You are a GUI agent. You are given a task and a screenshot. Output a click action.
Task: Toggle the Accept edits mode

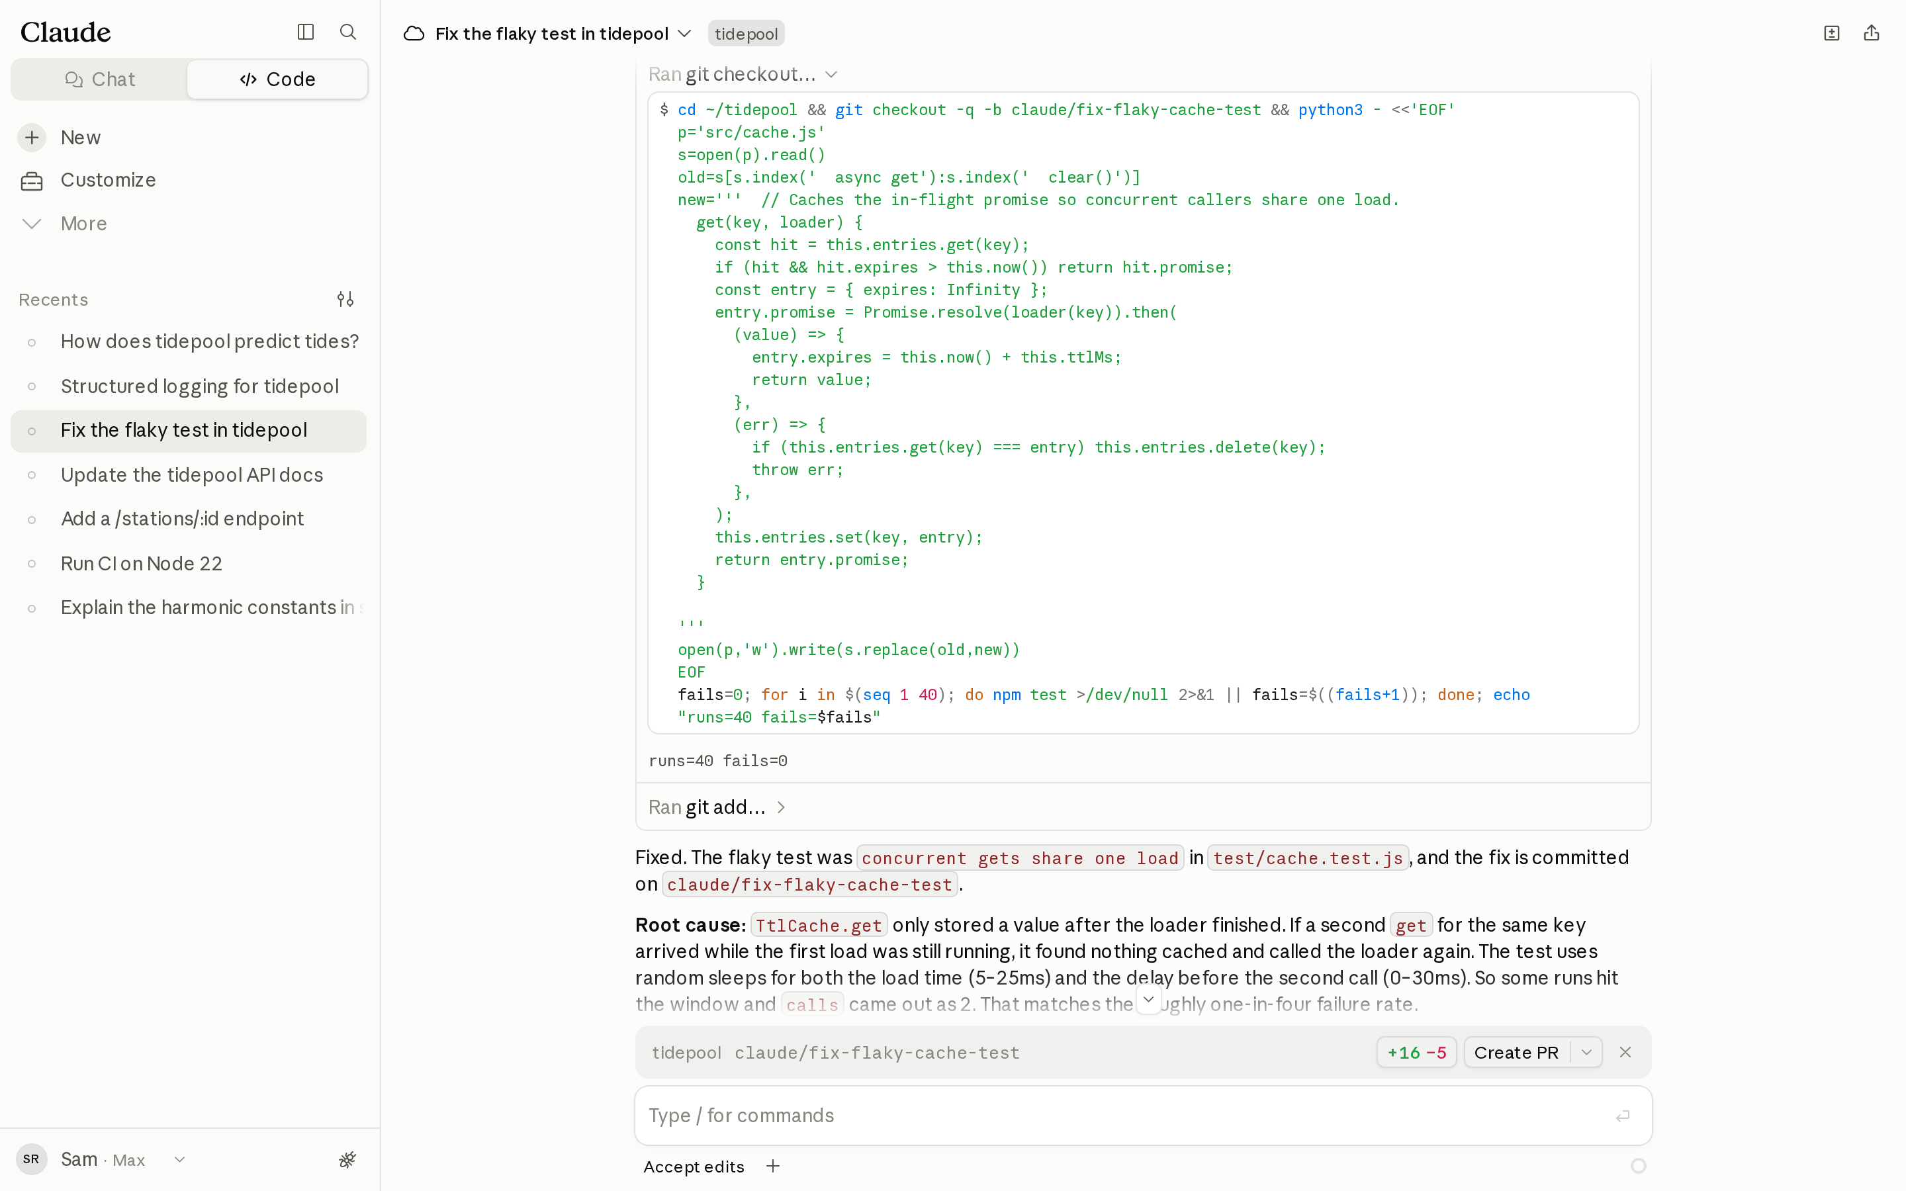point(693,1167)
